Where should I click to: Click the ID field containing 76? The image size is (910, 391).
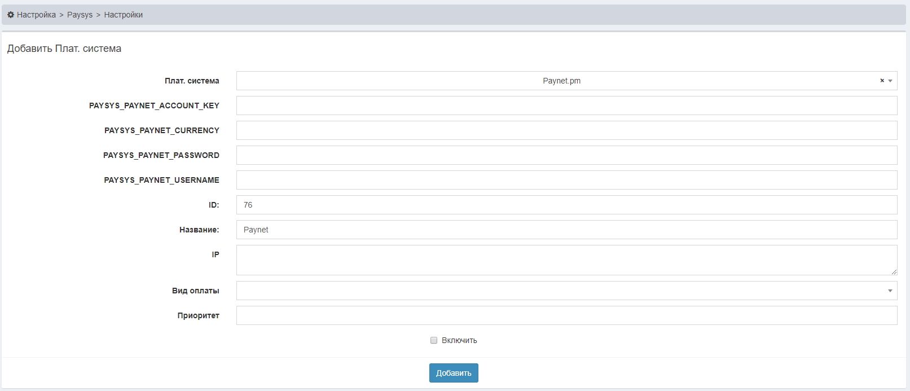[x=566, y=205]
